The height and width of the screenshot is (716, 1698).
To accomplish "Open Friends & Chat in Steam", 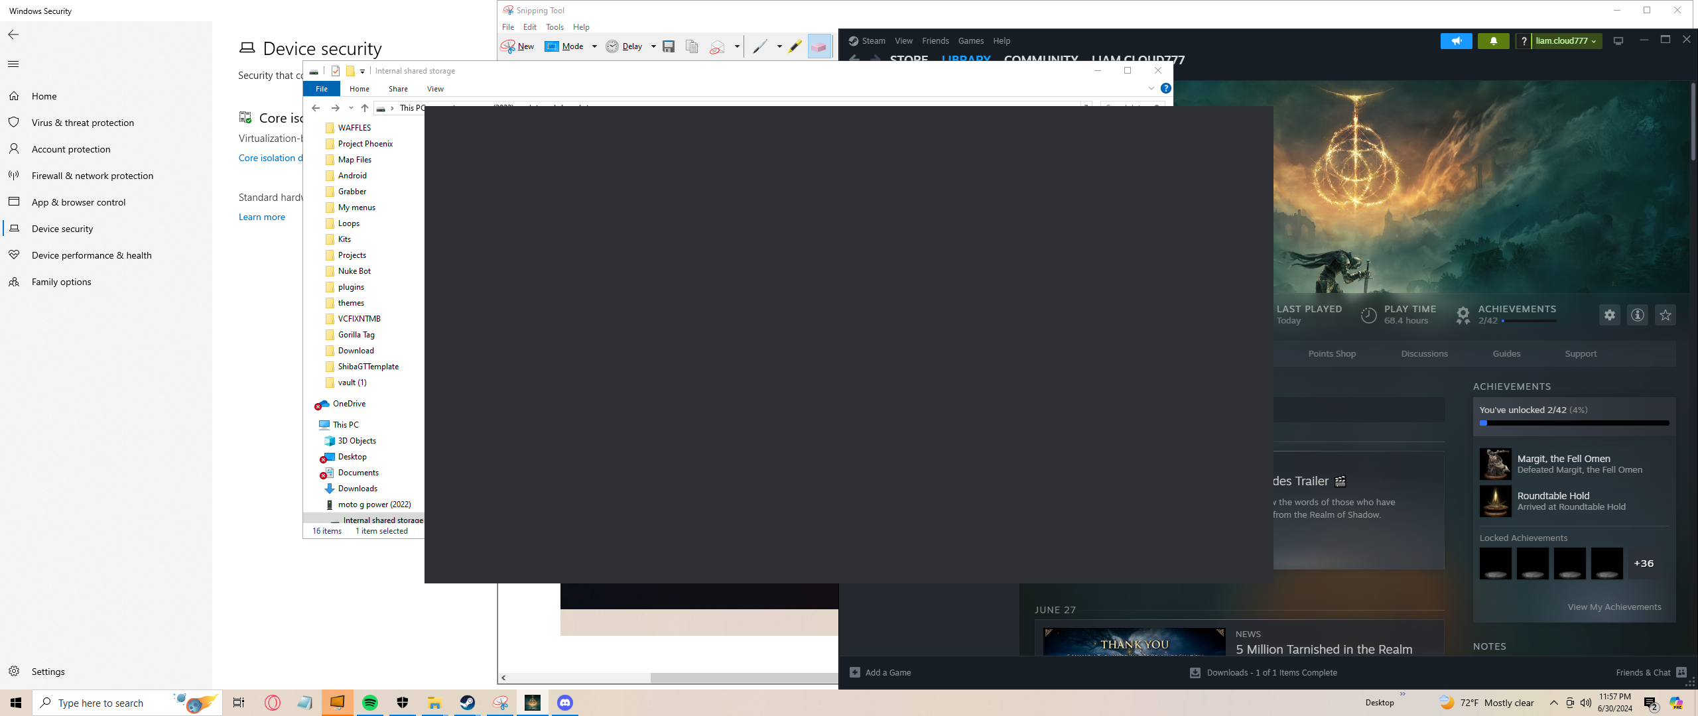I will point(1652,673).
